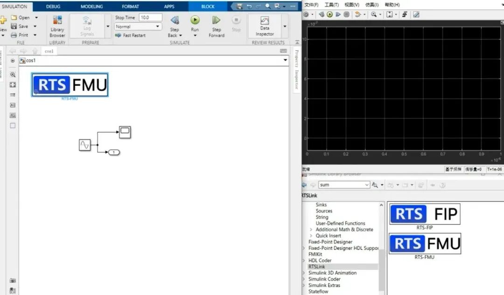The width and height of the screenshot is (504, 295).
Task: Switch to the BLOCK ribbon tab
Action: (208, 7)
